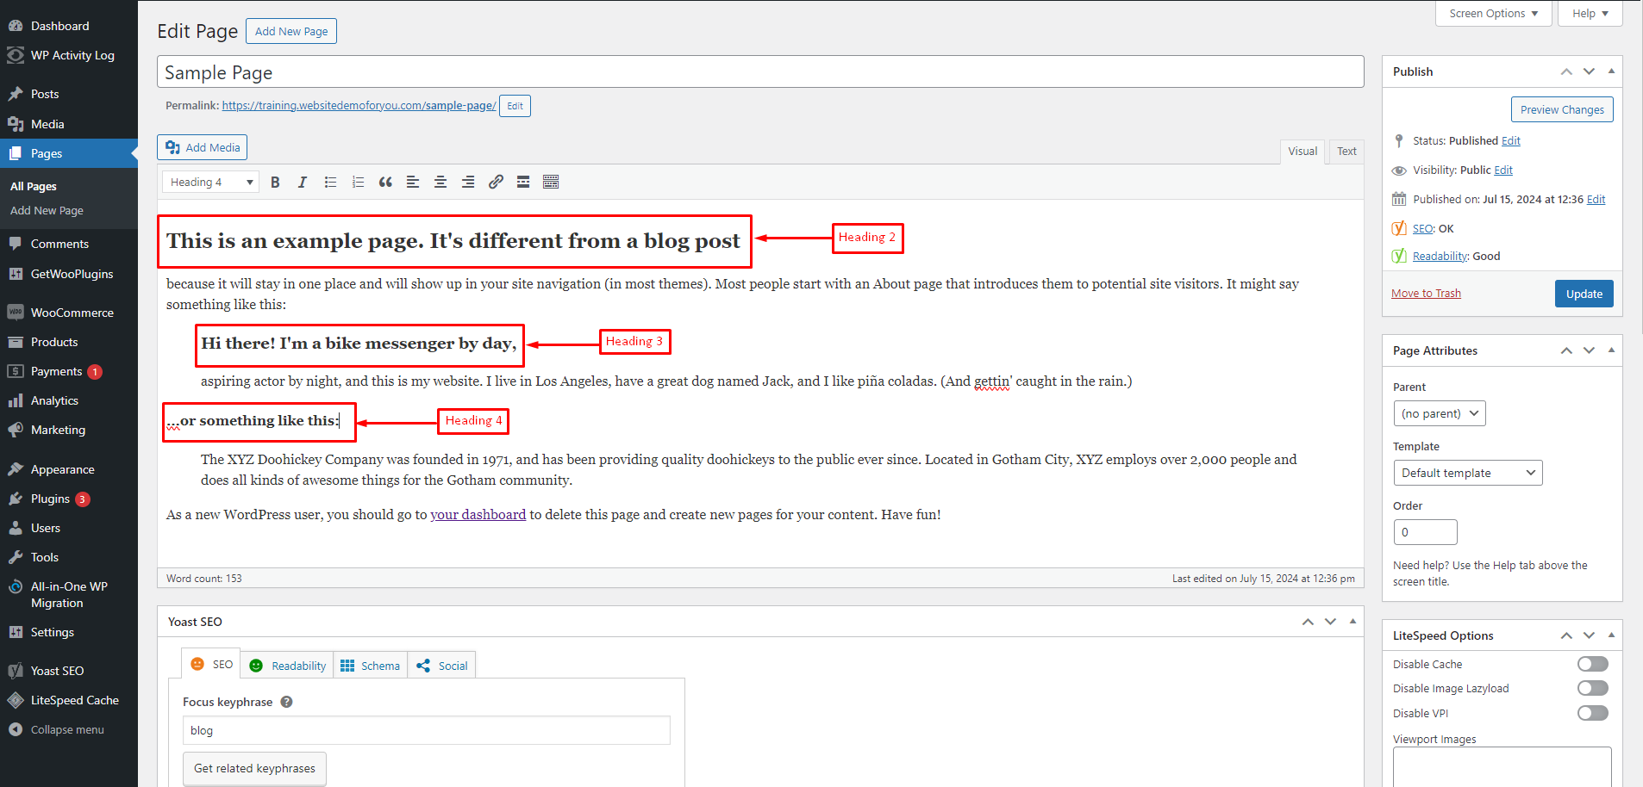
Task: Expand the Default template dropdown
Action: tap(1467, 473)
